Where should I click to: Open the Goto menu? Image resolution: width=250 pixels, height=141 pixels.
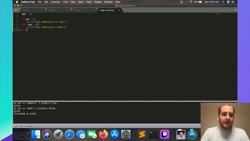pyautogui.click(x=81, y=2)
